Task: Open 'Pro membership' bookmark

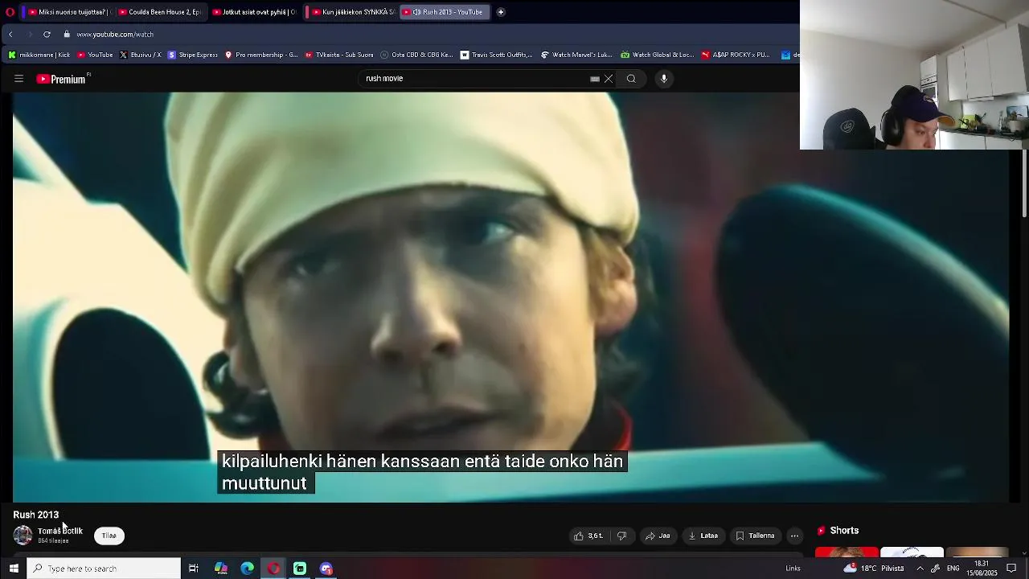Action: pos(262,55)
